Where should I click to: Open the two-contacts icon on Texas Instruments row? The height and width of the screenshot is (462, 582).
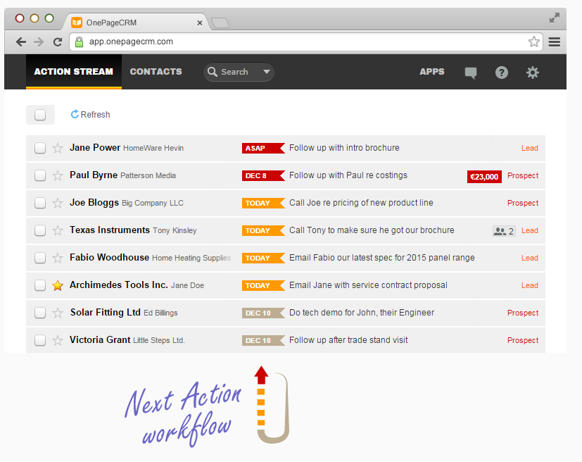(x=504, y=231)
